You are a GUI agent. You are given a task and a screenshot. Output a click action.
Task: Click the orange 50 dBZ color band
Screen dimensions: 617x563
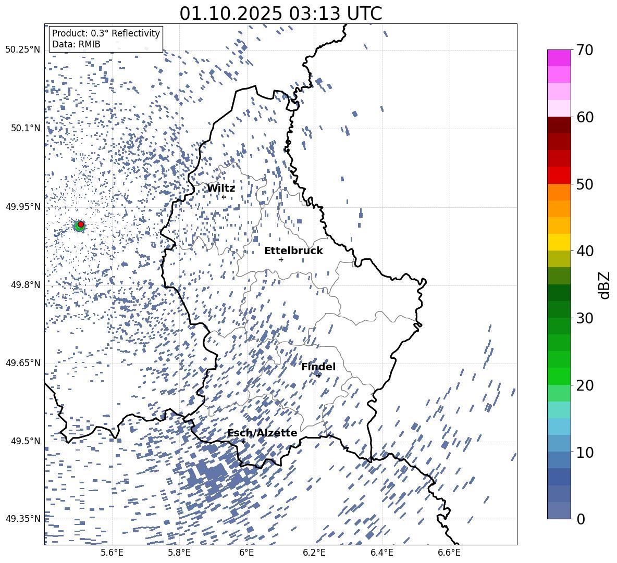tap(559, 192)
